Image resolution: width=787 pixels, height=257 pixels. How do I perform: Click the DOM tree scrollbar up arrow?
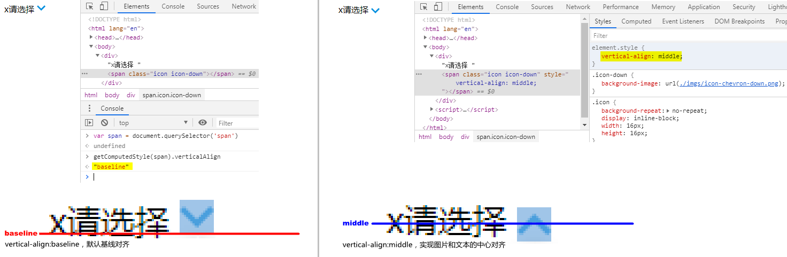pyautogui.click(x=584, y=19)
